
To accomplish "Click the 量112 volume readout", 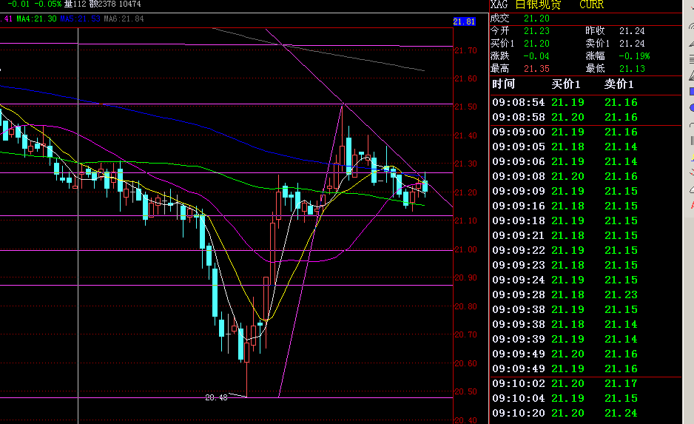I will coord(75,4).
